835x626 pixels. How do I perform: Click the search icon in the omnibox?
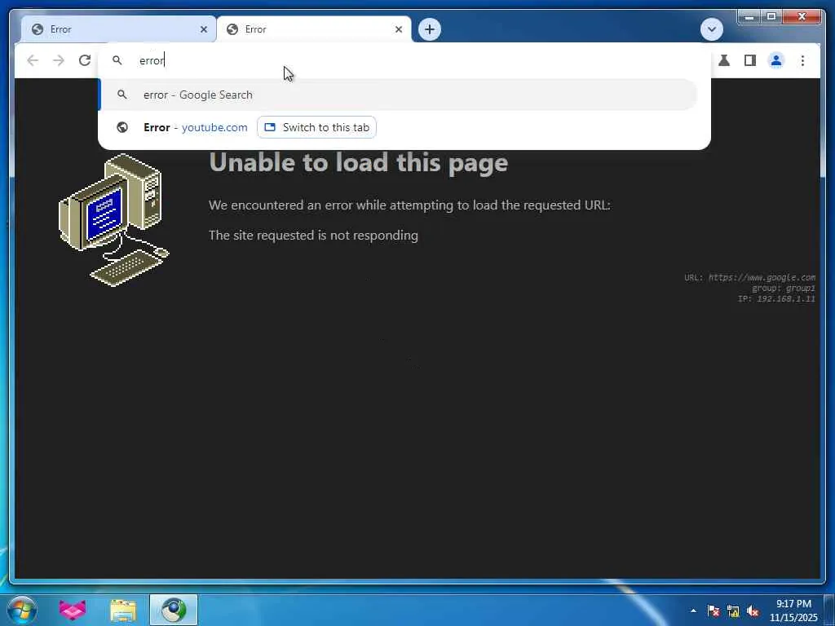tap(117, 60)
